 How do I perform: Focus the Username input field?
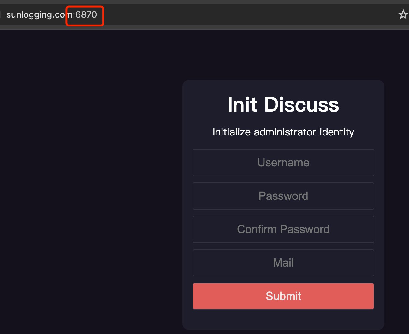[x=283, y=163]
